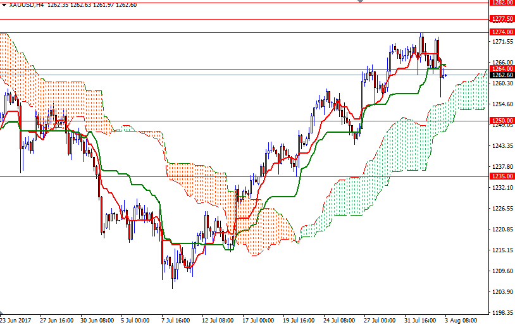This screenshot has height=325, width=515.
Task: Click the 1271.55 price scale value
Action: click(x=501, y=42)
